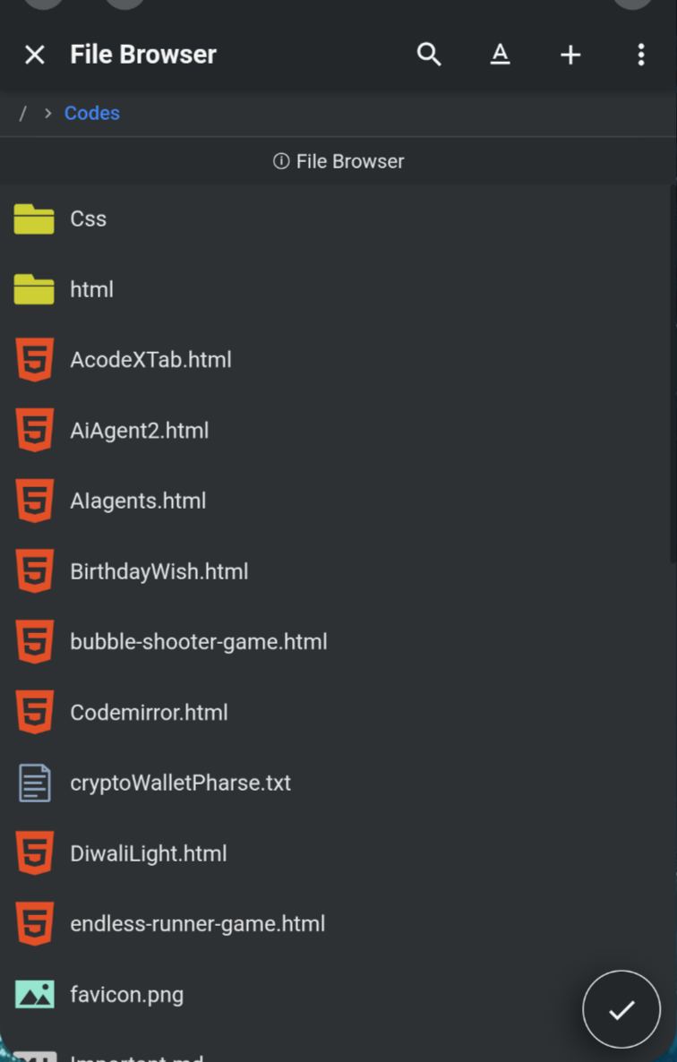Tap the chevron between root and Codes

click(x=46, y=113)
